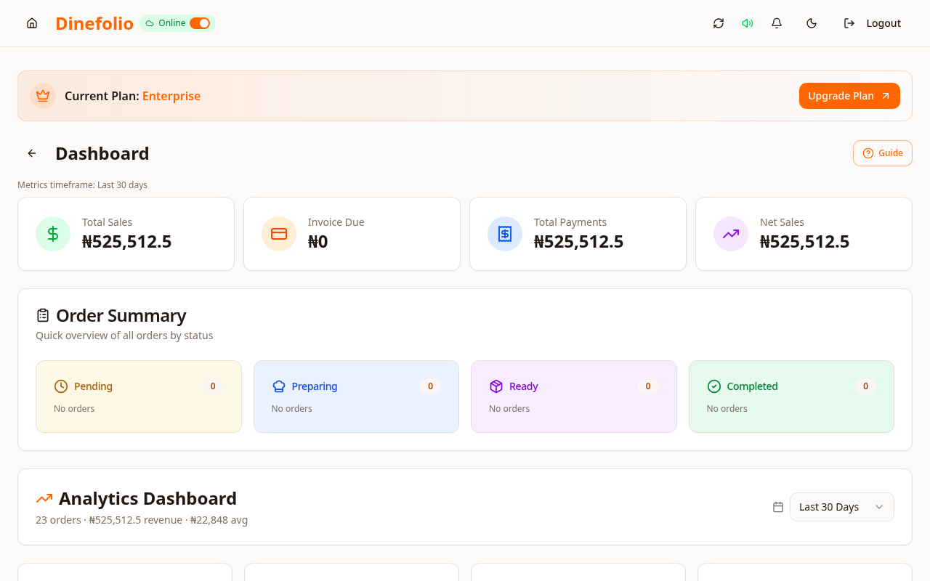Click the Analytics Dashboard trend icon
The image size is (930, 581).
44,498
